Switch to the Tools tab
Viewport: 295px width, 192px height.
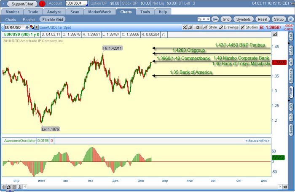[145, 12]
